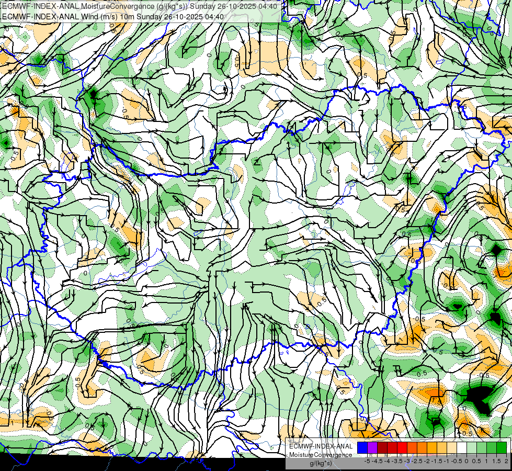
Task: Click the orange-red swatch between -3 and -2.5
Action: click(x=412, y=448)
